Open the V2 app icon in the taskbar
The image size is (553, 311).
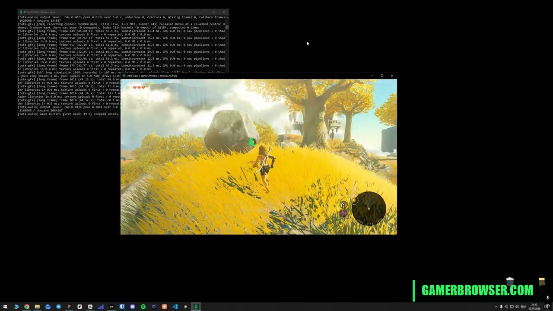click(111, 307)
